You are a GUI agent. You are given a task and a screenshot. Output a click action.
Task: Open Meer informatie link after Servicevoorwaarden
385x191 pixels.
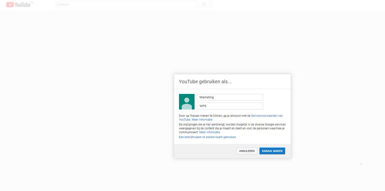[202, 120]
